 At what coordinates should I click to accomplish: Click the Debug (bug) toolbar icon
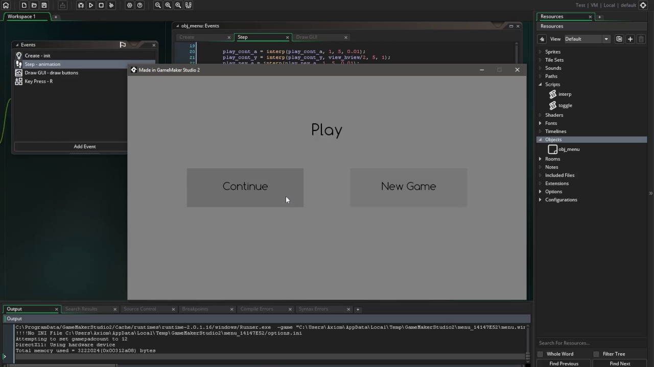click(81, 5)
